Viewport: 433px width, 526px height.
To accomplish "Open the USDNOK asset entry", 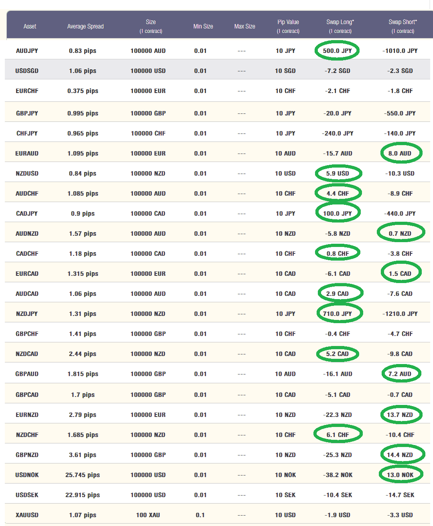I will [x=27, y=475].
